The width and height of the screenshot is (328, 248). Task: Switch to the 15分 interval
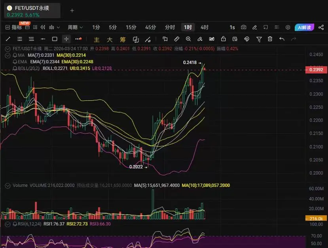[x=131, y=27]
